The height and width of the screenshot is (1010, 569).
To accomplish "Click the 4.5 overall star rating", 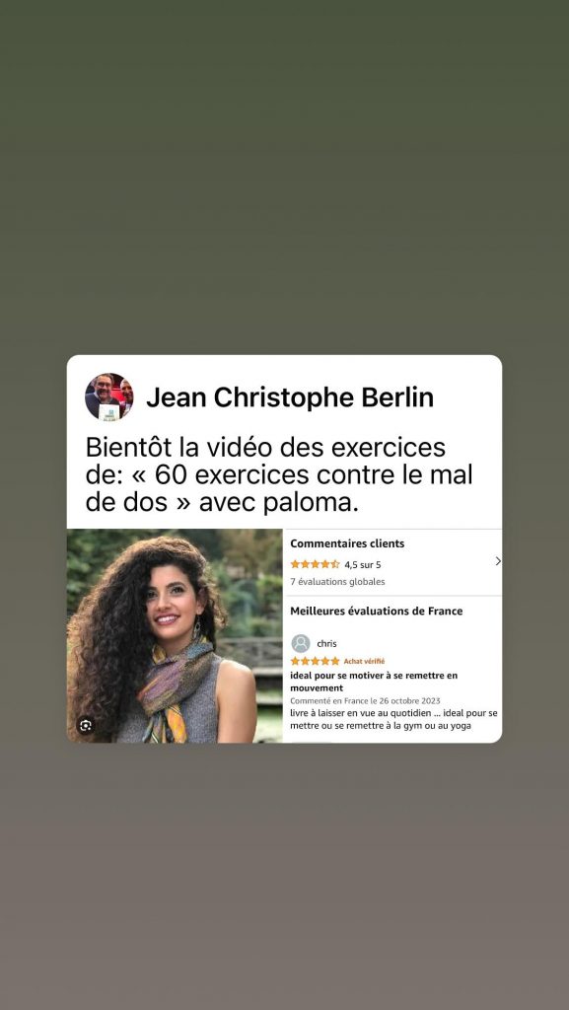I will (315, 564).
